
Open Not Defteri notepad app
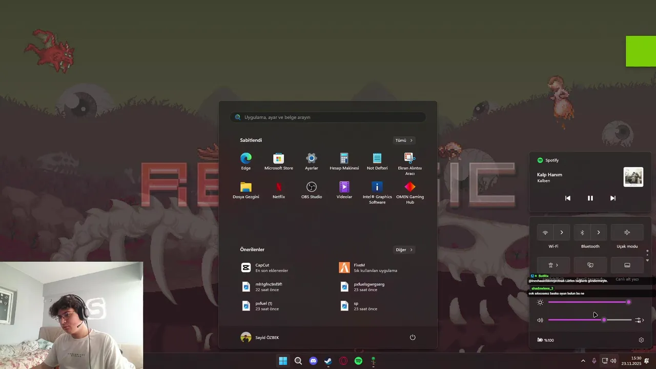[377, 161]
